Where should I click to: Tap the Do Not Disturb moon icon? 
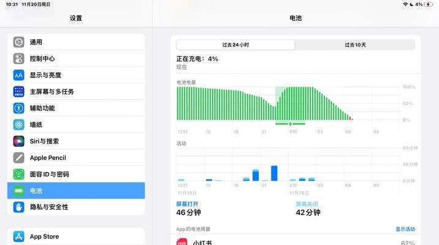point(411,4)
